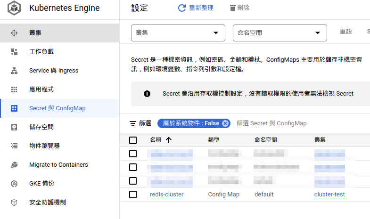
Task: Click the Migrate to Containers icon
Action: pyautogui.click(x=14, y=165)
